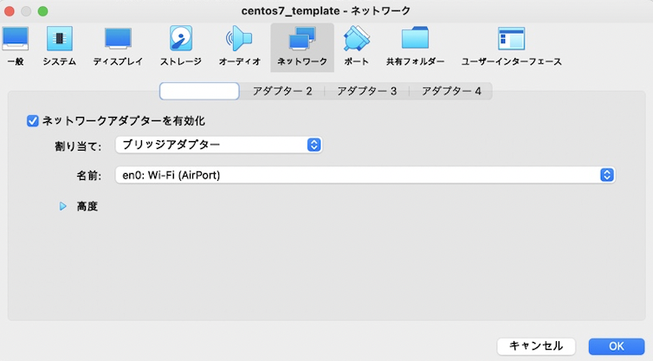Open the ストレージ settings icon
Screen dimensions: 653x361
(x=181, y=47)
